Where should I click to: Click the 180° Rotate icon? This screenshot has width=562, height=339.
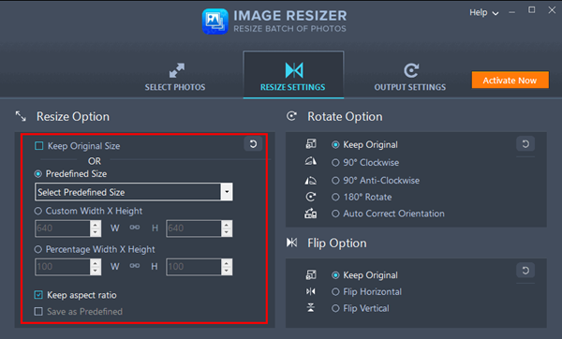(x=311, y=197)
